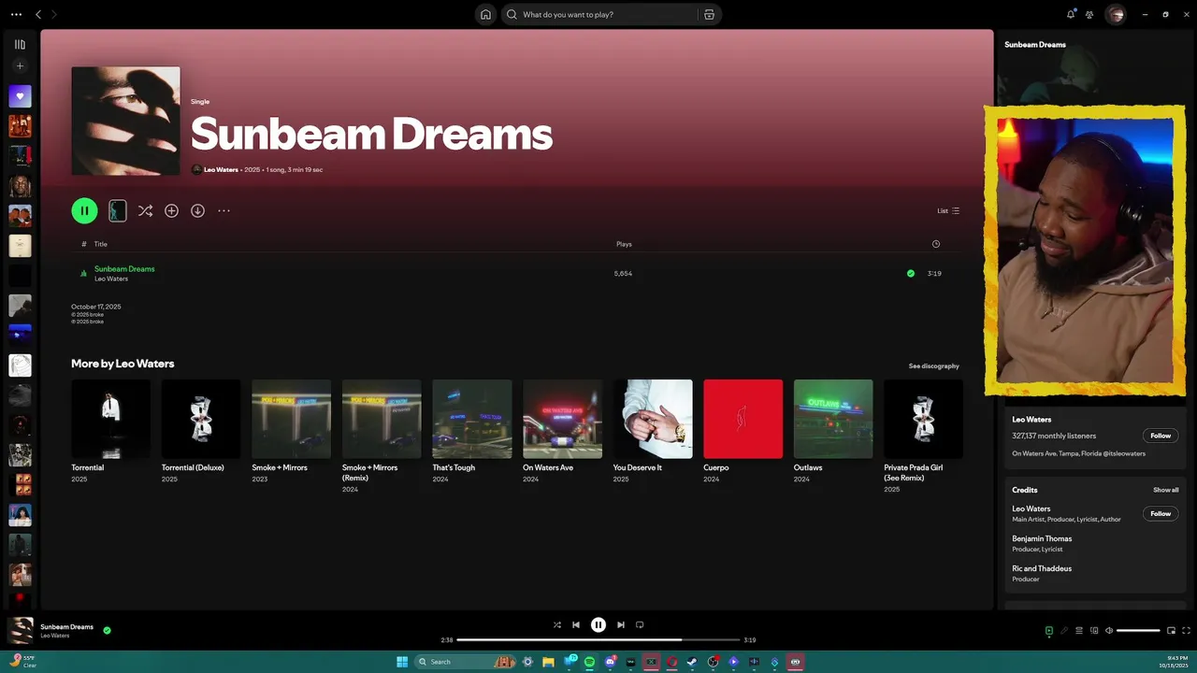Add Sunbeam Dreams single to library
Viewport: 1197px width, 673px height.
171,210
